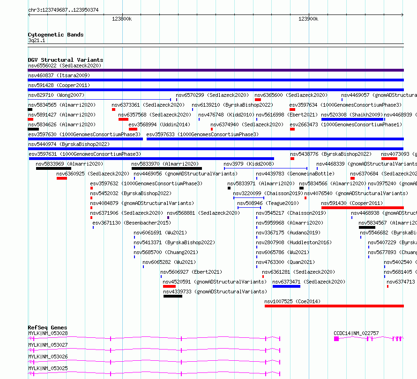Click esv3597633 (1000GenomesConsortiumPhase3) label
The height and width of the screenshot is (379, 417).
(202, 134)
